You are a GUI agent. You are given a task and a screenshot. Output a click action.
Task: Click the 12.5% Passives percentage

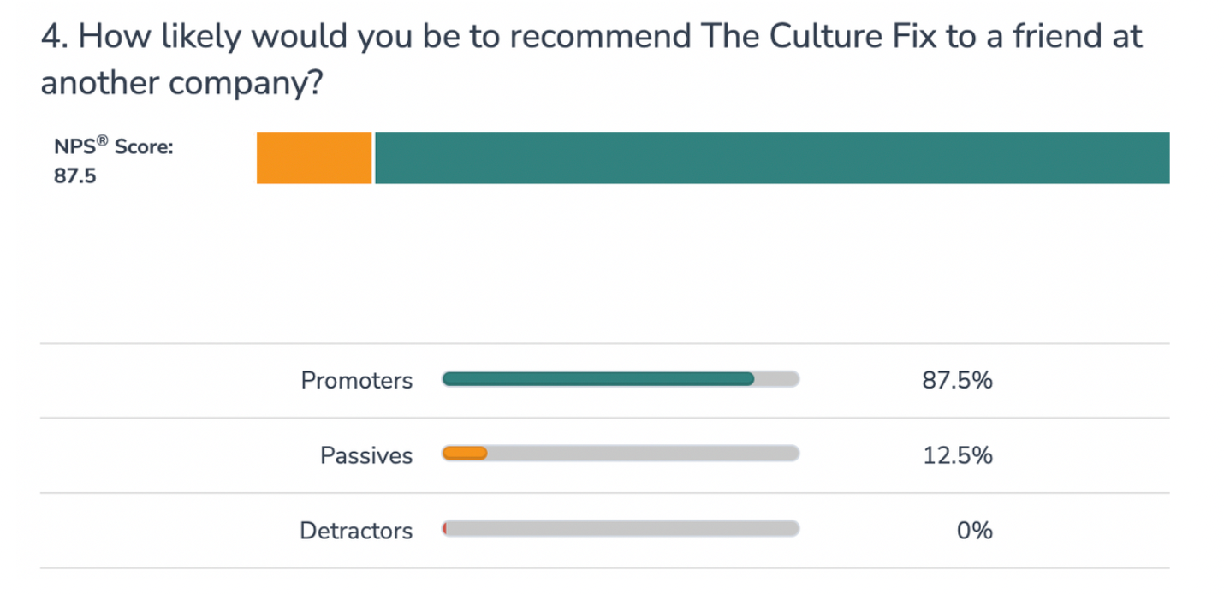[957, 455]
